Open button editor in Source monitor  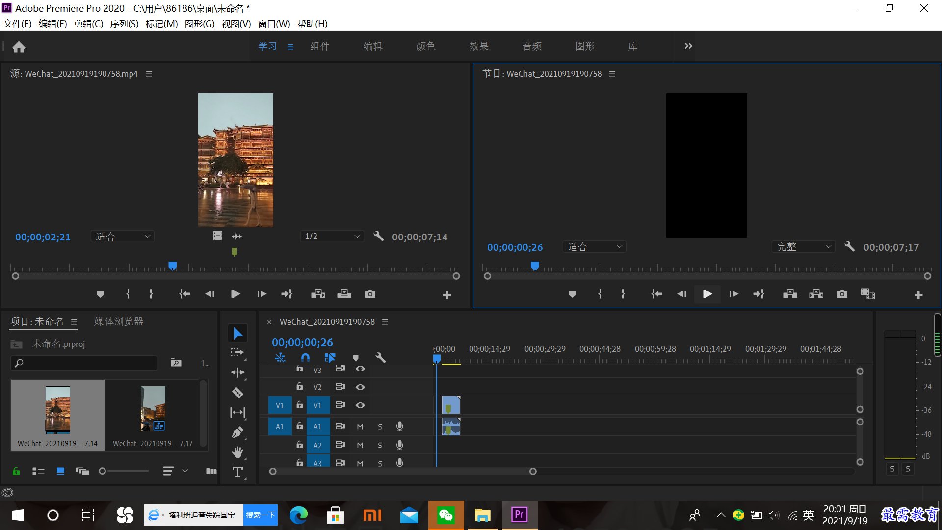click(447, 295)
